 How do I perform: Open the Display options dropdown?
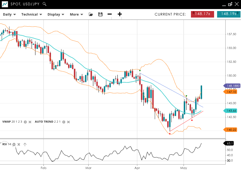pyautogui.click(x=56, y=14)
